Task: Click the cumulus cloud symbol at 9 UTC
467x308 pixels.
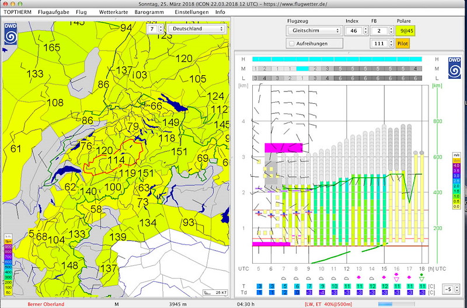Action: pos(309,278)
